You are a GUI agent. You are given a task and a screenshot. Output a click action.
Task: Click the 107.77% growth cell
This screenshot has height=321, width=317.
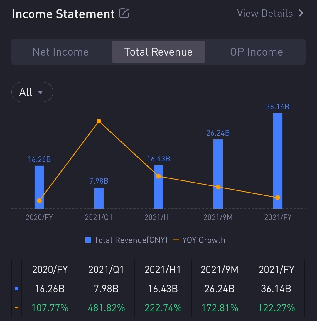coord(50,308)
